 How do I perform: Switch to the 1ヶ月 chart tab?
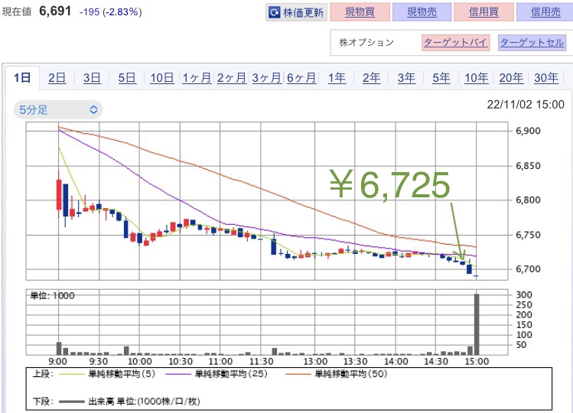(x=197, y=78)
